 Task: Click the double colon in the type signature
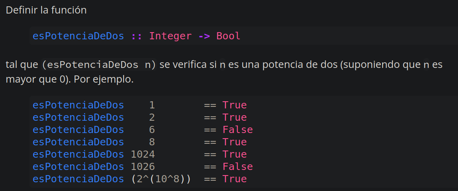(x=137, y=36)
